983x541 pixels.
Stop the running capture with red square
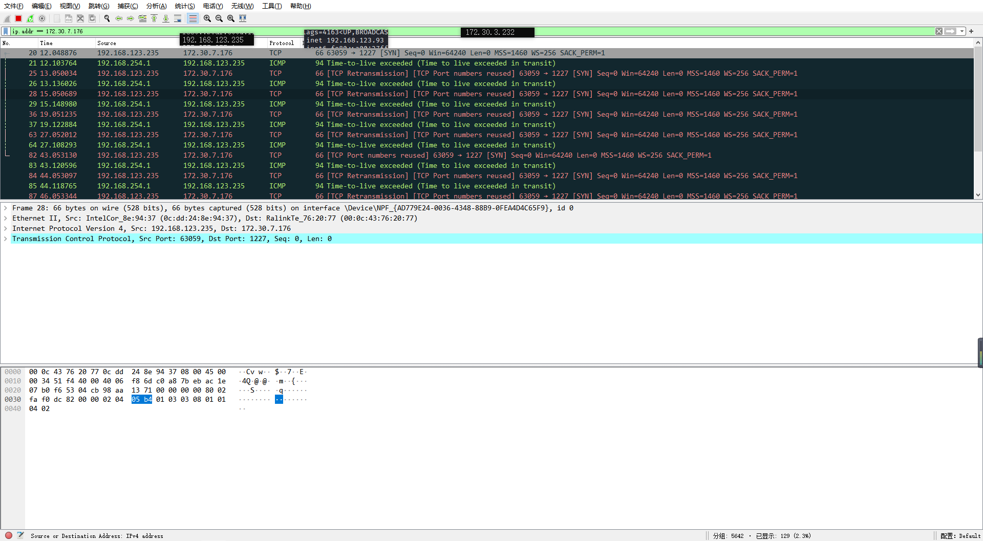click(x=18, y=18)
